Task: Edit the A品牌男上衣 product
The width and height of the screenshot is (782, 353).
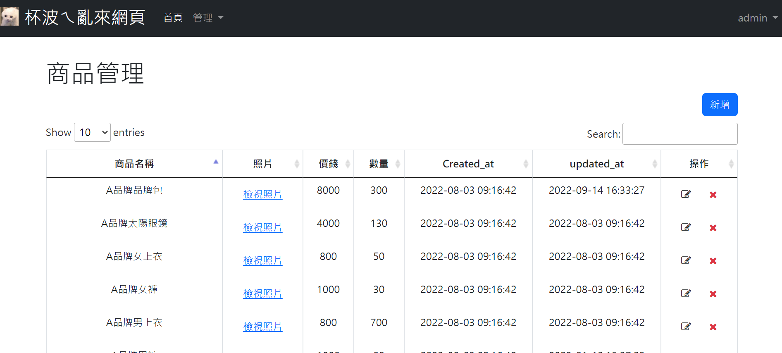Action: pyautogui.click(x=686, y=327)
